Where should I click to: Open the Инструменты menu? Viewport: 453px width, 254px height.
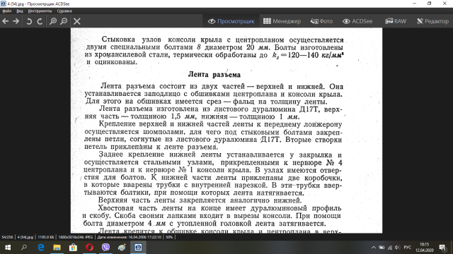(40, 11)
